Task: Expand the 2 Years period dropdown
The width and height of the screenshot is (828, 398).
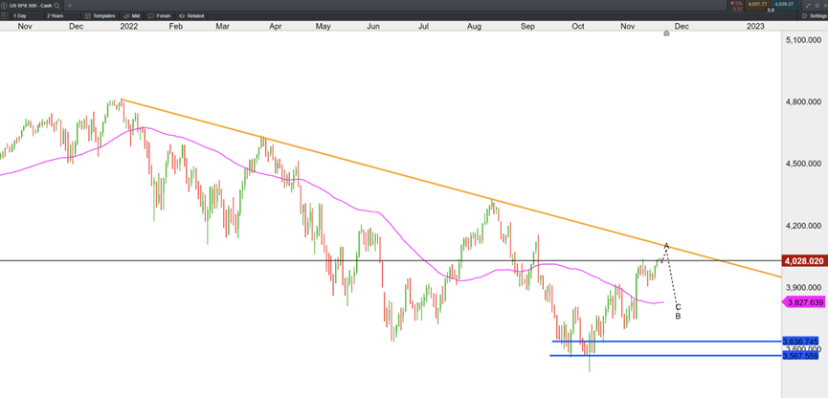Action: coord(62,16)
